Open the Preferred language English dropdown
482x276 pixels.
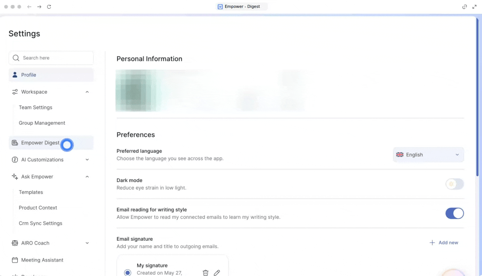pos(428,155)
